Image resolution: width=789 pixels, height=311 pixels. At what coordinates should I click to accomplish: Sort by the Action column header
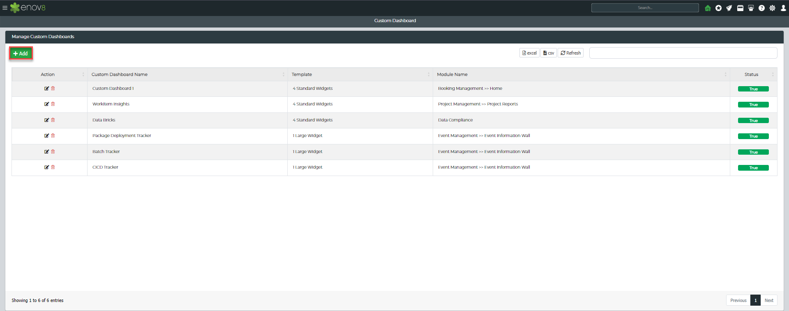(49, 74)
